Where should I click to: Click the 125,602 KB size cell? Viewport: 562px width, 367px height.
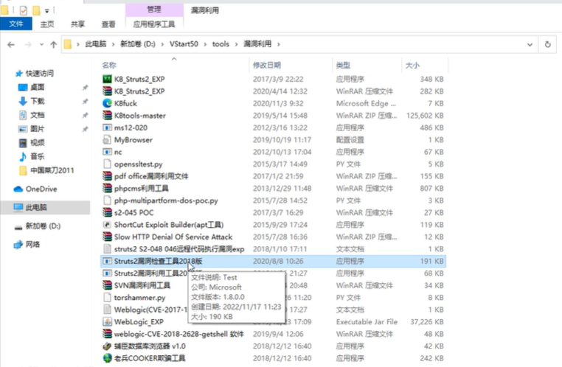click(425, 116)
